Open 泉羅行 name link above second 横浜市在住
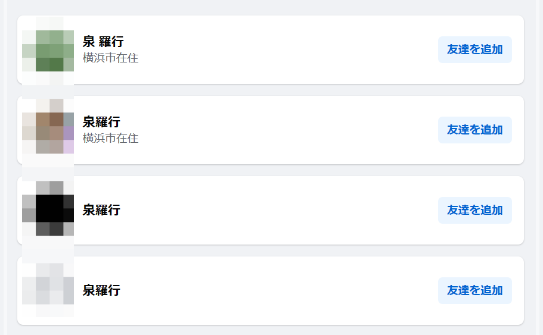The width and height of the screenshot is (543, 335). pos(101,122)
